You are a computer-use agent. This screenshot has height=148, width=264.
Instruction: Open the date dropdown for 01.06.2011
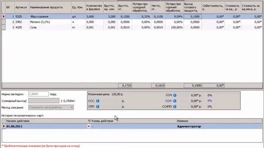coord(89,126)
